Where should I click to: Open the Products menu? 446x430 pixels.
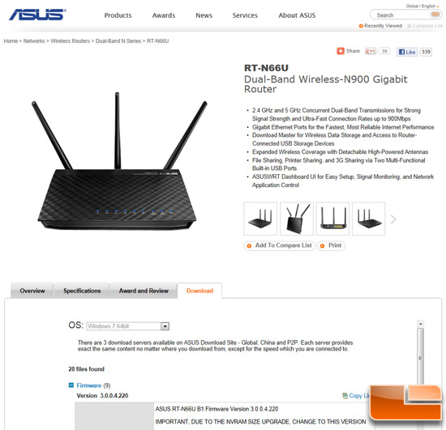click(118, 15)
